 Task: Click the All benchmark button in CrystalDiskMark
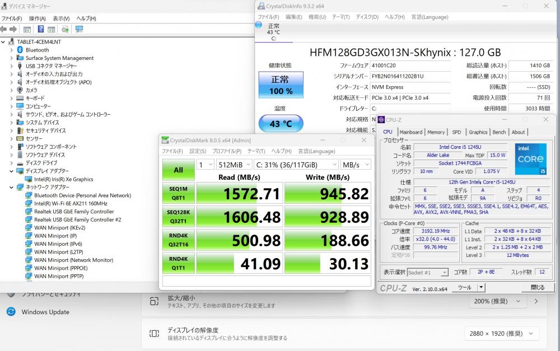[x=178, y=170]
